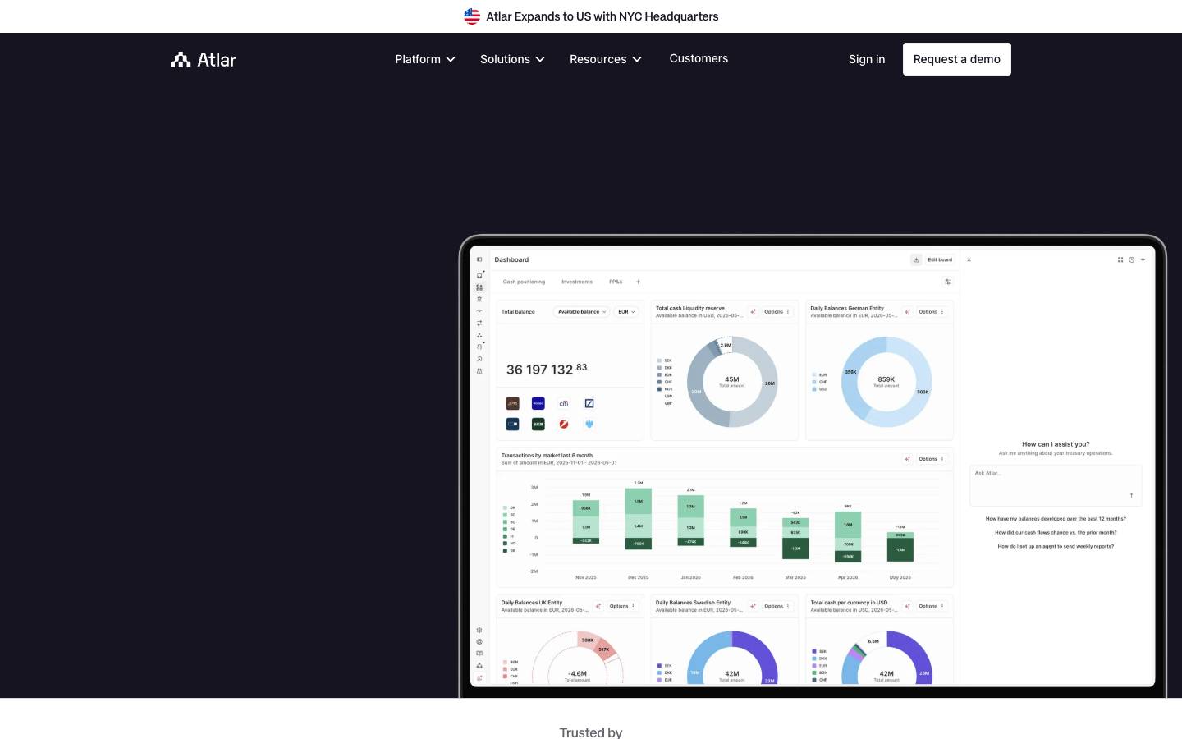The height and width of the screenshot is (739, 1182).
Task: Open the NYC Headquarters announcement banner
Action: (591, 16)
